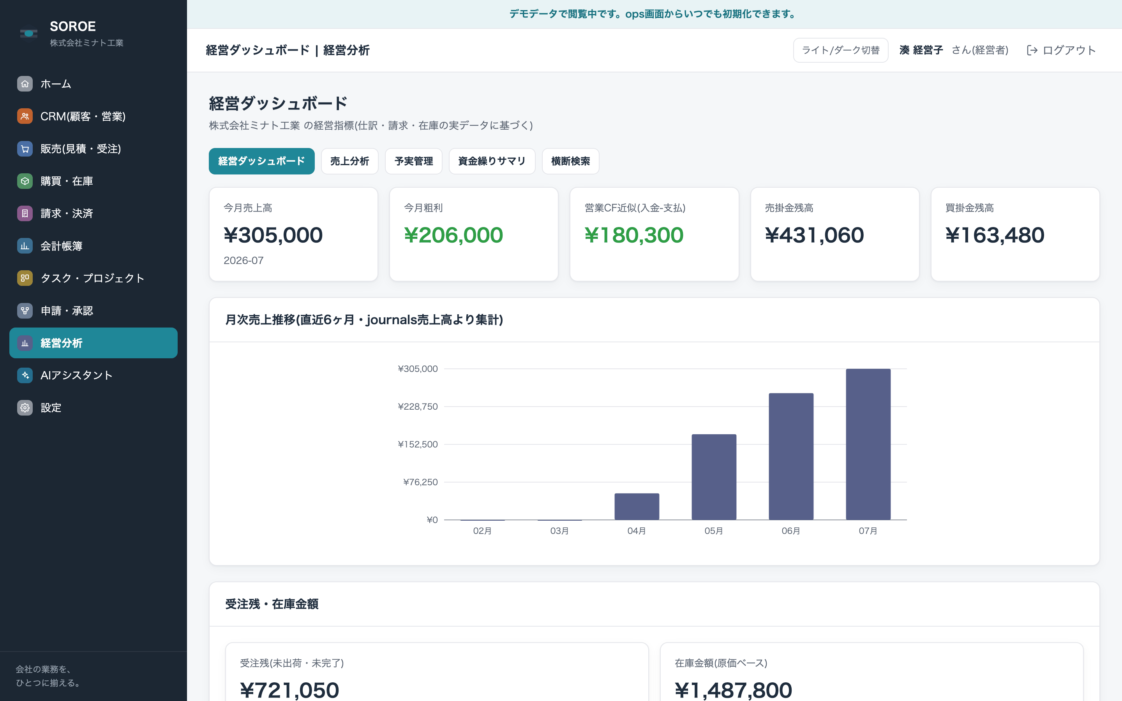Click the ホーム house icon
The height and width of the screenshot is (701, 1122).
click(x=25, y=84)
